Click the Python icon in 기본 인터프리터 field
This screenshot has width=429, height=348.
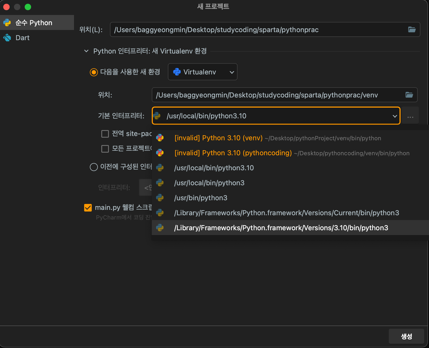pyautogui.click(x=157, y=116)
